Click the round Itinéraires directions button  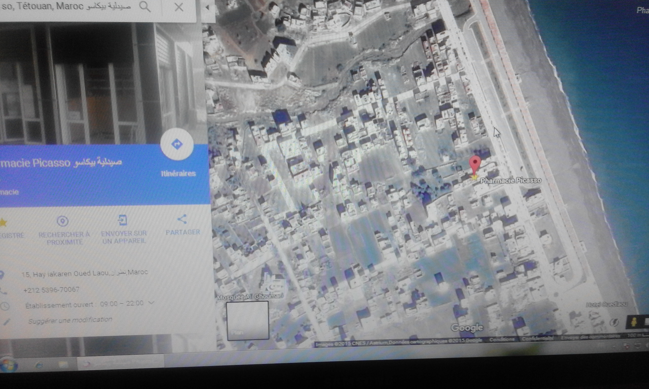177,144
